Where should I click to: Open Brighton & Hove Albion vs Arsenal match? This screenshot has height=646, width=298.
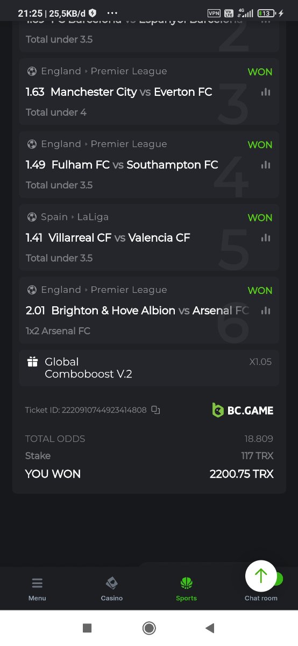pyautogui.click(x=150, y=311)
